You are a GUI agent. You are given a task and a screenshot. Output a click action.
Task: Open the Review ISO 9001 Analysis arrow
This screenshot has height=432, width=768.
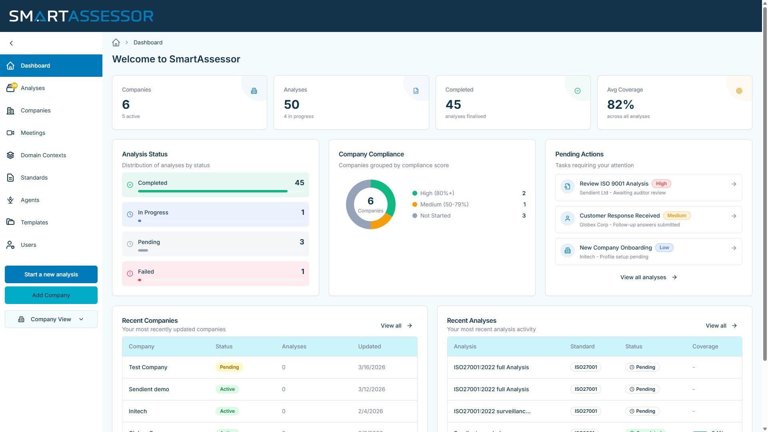[734, 184]
